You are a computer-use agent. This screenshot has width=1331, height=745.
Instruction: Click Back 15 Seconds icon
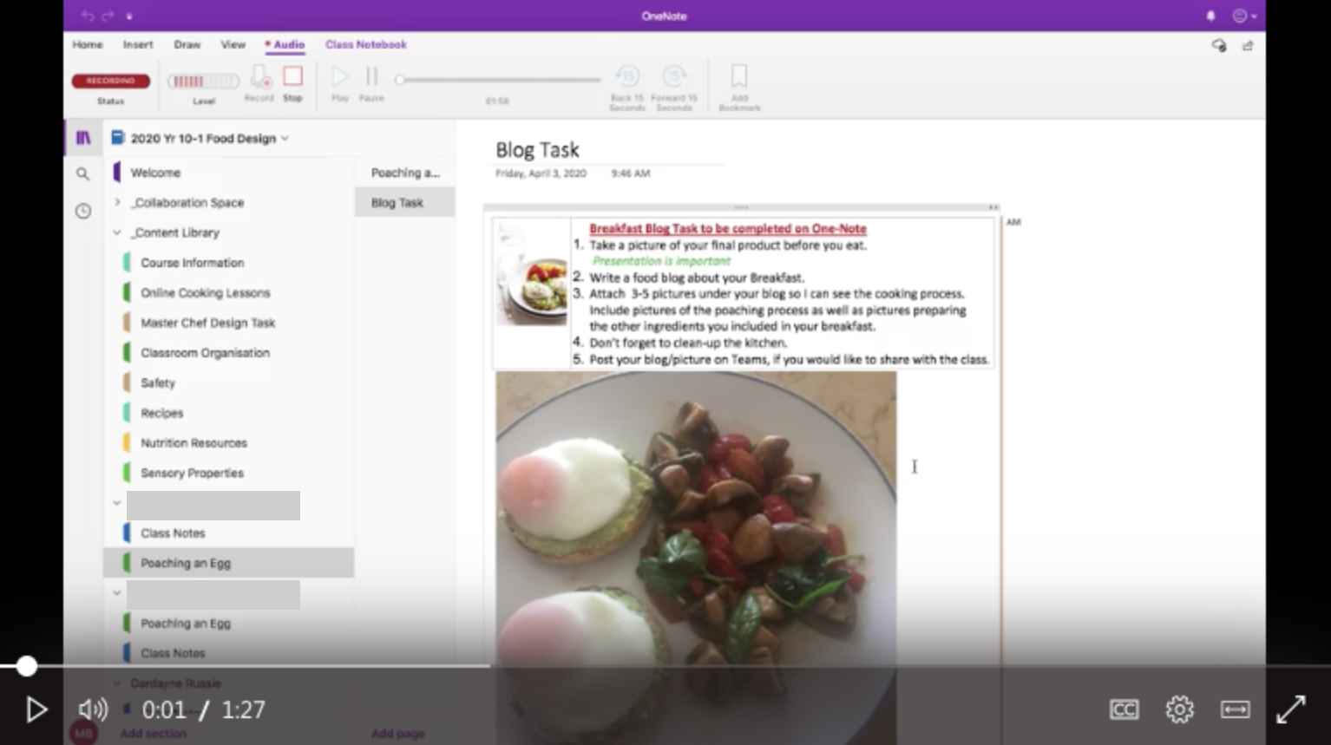[627, 76]
